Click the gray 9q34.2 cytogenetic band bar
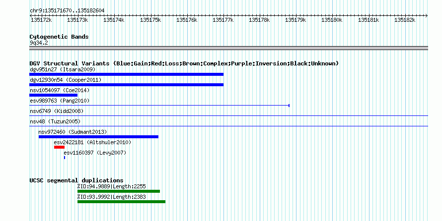Image resolution: width=442 pixels, height=221 pixels. (x=228, y=48)
